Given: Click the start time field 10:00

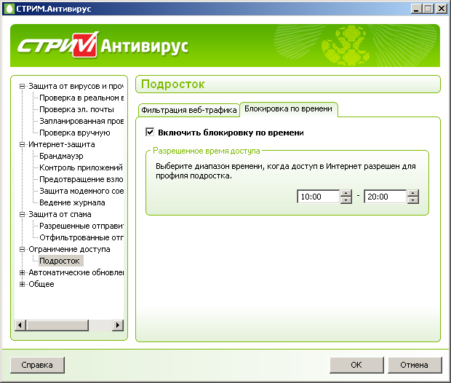Looking at the screenshot, I should 318,197.
